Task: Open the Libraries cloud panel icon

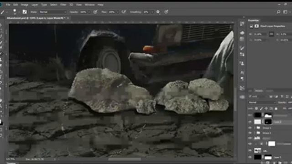Action: [242, 33]
